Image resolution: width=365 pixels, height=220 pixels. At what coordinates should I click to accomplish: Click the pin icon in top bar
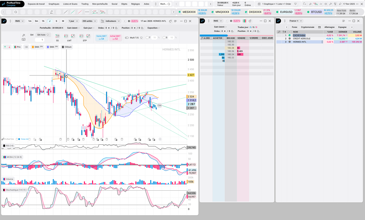[x=340, y=4]
